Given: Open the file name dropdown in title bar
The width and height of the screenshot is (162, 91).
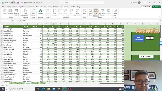Looking at the screenshot, I should (42, 3).
